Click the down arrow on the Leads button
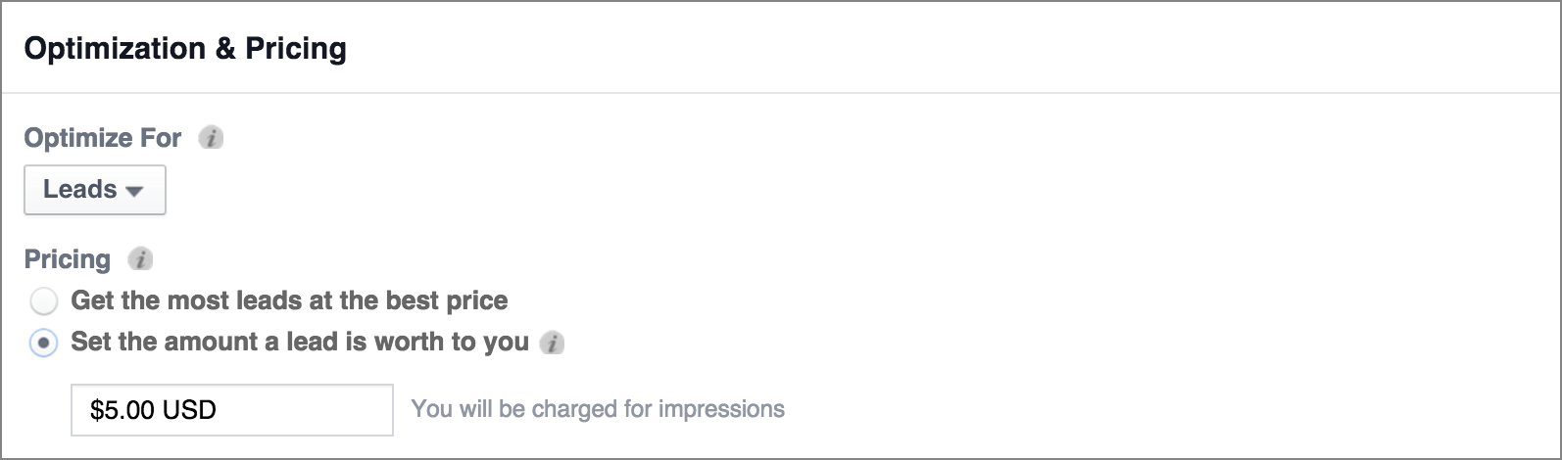The width and height of the screenshot is (1562, 460). click(x=134, y=192)
